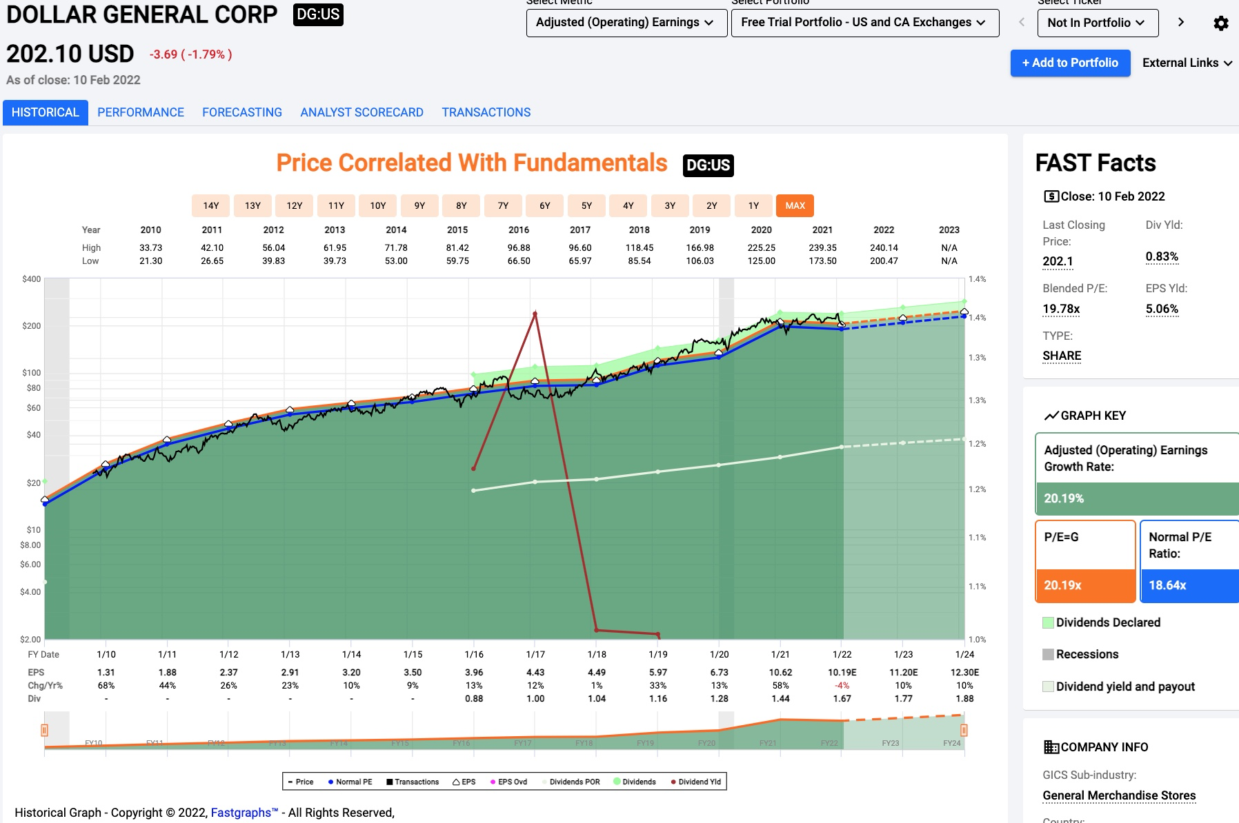Image resolution: width=1239 pixels, height=823 pixels.
Task: Switch to the PERFORMANCE tab
Action: point(141,112)
